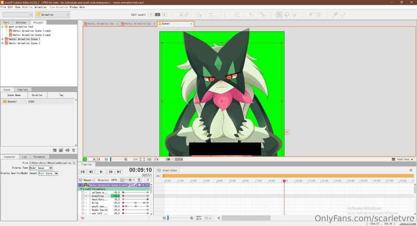Open the Help menu
This screenshot has width=417, height=226.
coord(82,7)
